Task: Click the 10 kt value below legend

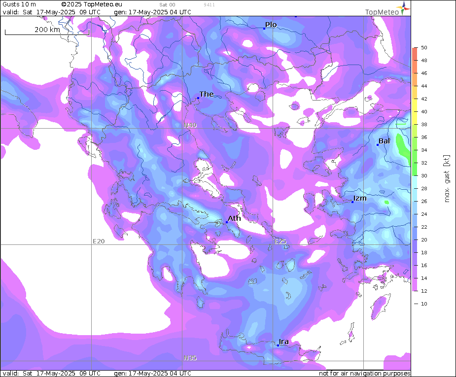Action: (424, 304)
